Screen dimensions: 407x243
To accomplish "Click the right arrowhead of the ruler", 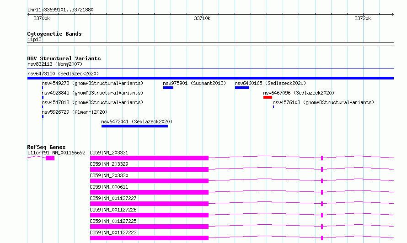I will click(393, 14).
